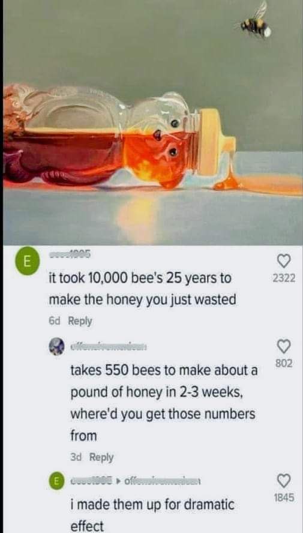Select the 2322 like count
This screenshot has width=303, height=533.
click(x=284, y=279)
